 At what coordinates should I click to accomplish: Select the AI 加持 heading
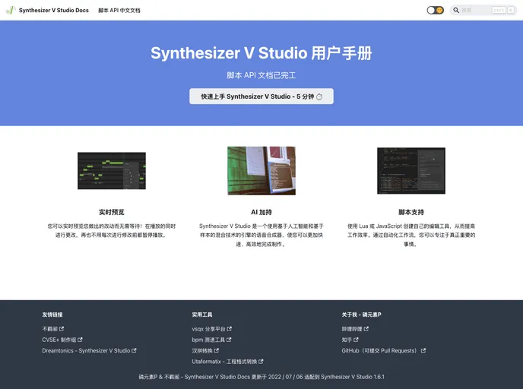(x=261, y=212)
